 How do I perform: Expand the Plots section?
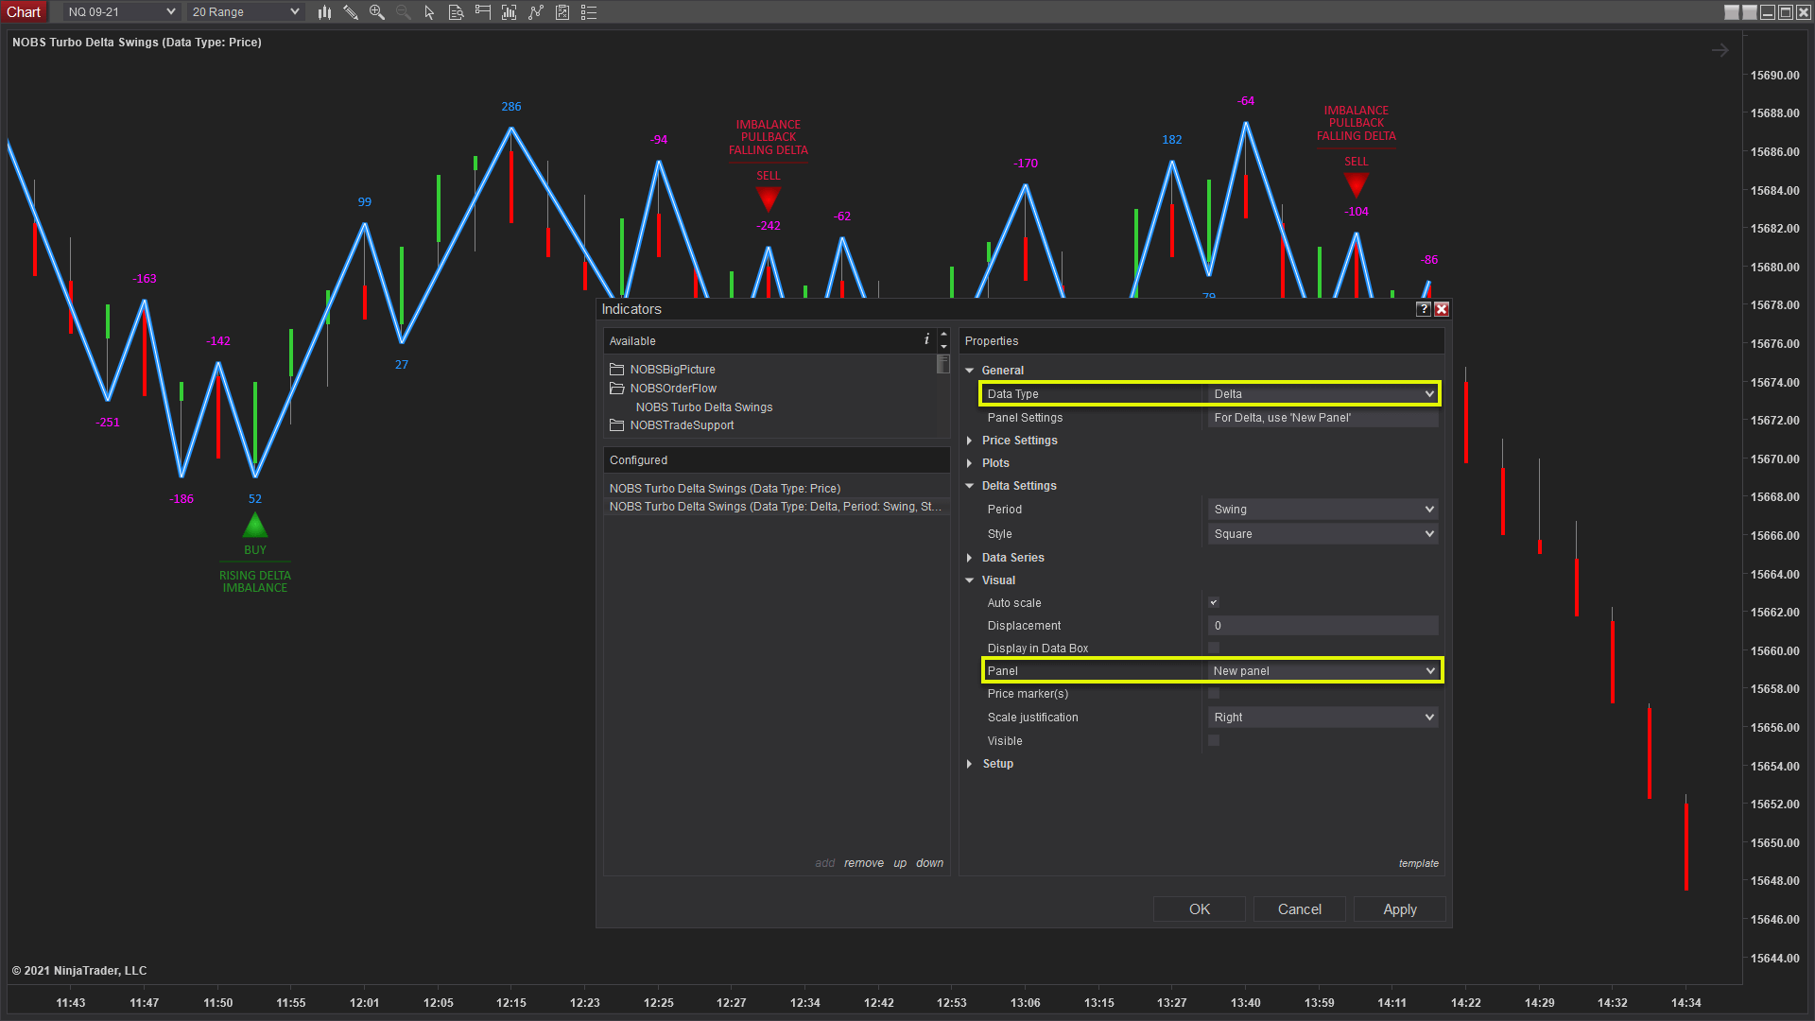coord(969,463)
